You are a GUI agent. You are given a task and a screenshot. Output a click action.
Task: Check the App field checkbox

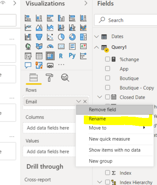108,69
